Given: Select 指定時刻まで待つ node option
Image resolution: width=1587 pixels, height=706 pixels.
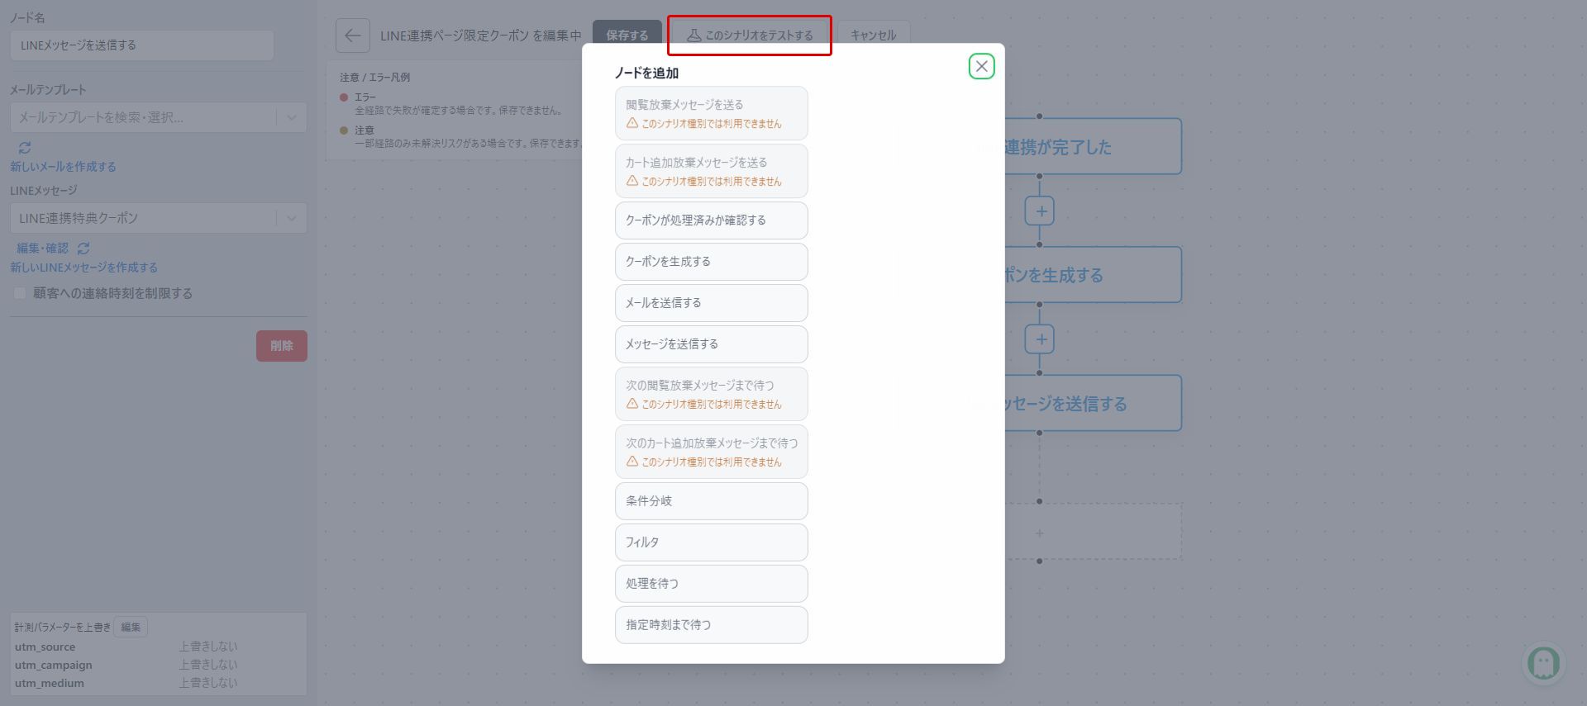Looking at the screenshot, I should [x=711, y=625].
